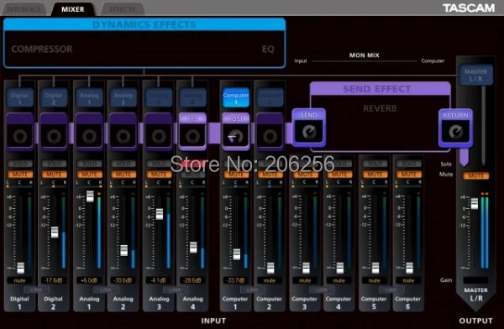This screenshot has height=329, width=504.
Task: Mute the MASTER L/R output
Action: pos(475,175)
